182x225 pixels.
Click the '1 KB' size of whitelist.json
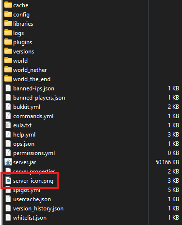pos(173,218)
